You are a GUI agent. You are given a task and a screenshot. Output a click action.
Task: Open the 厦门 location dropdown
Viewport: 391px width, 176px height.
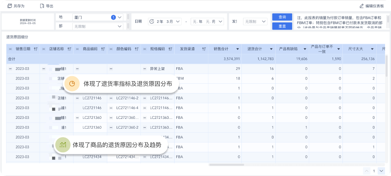pos(120,17)
